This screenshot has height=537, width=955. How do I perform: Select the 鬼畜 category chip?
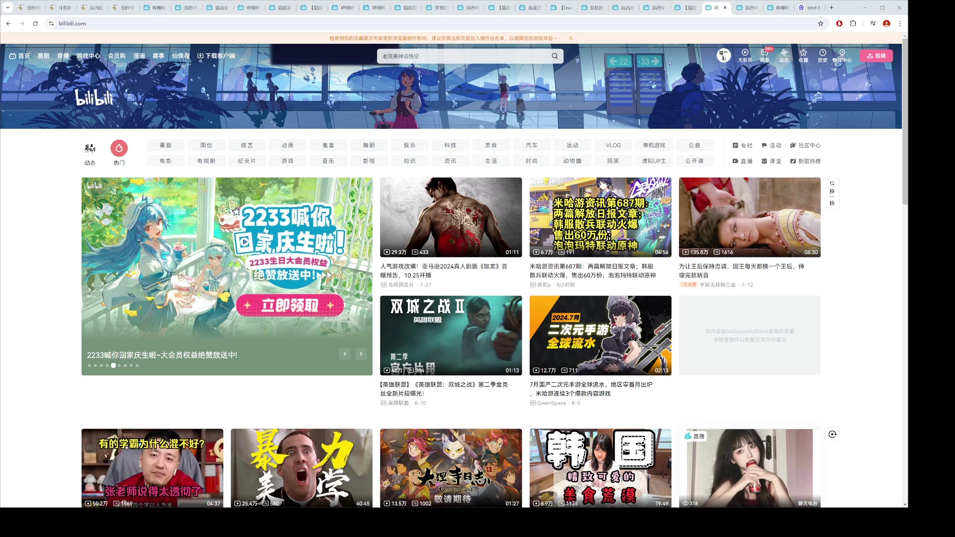click(x=328, y=145)
